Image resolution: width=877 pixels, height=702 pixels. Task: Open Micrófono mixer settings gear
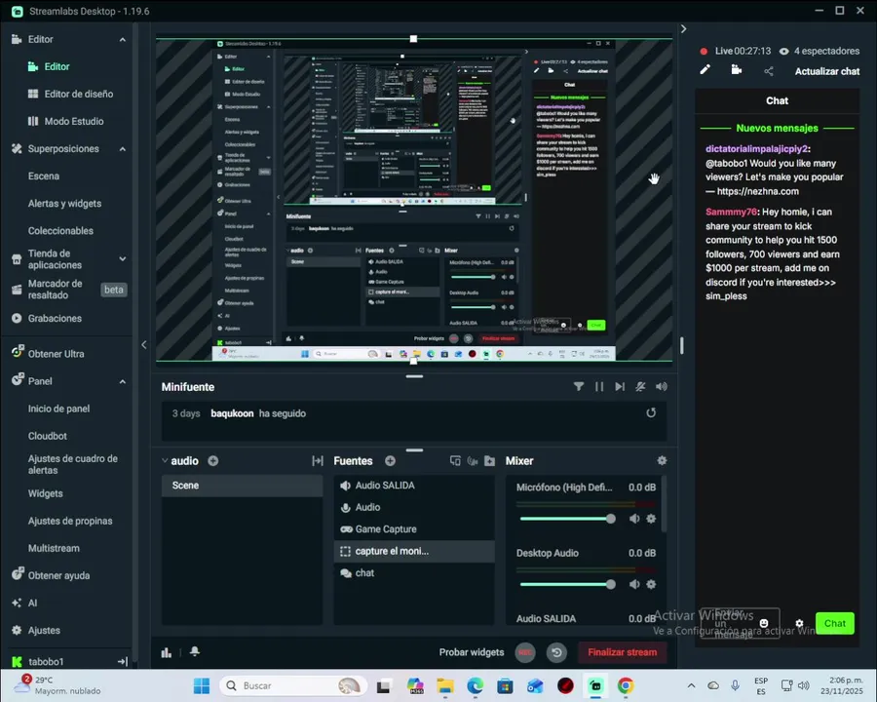(x=651, y=519)
